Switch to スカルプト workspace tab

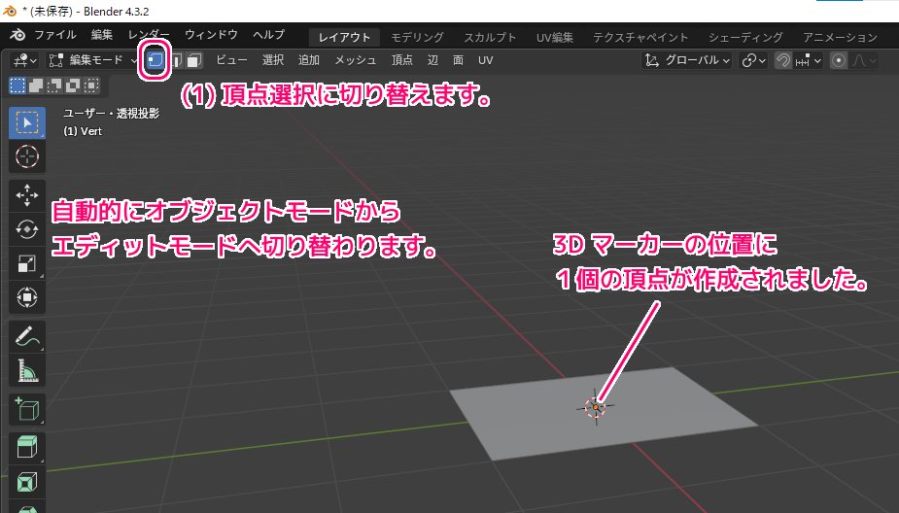pos(490,37)
